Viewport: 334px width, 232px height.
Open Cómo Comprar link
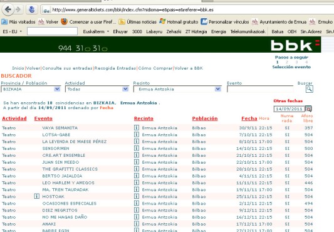point(155,68)
